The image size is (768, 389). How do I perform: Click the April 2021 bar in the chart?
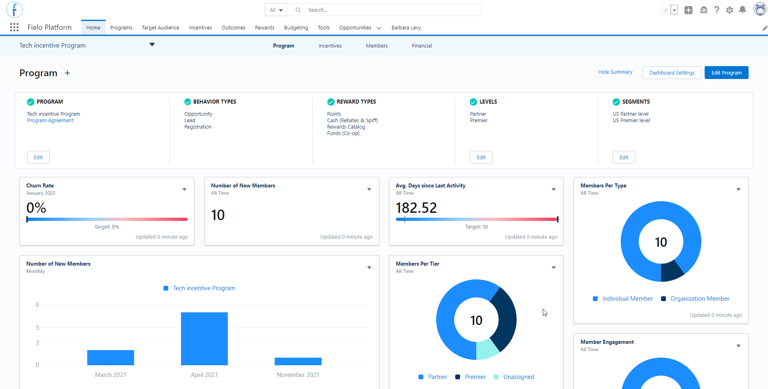pos(204,339)
